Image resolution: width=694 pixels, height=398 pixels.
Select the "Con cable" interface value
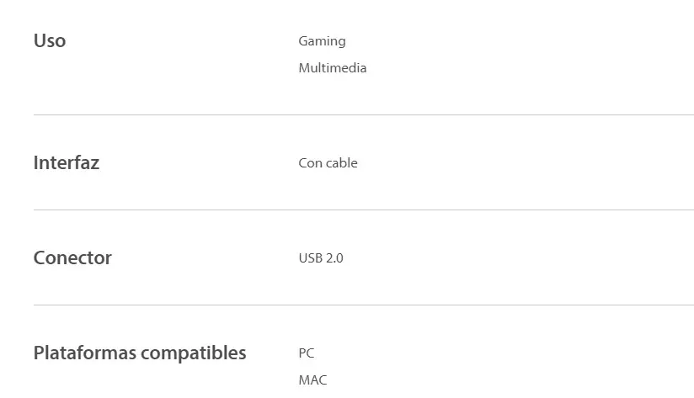[x=328, y=163]
